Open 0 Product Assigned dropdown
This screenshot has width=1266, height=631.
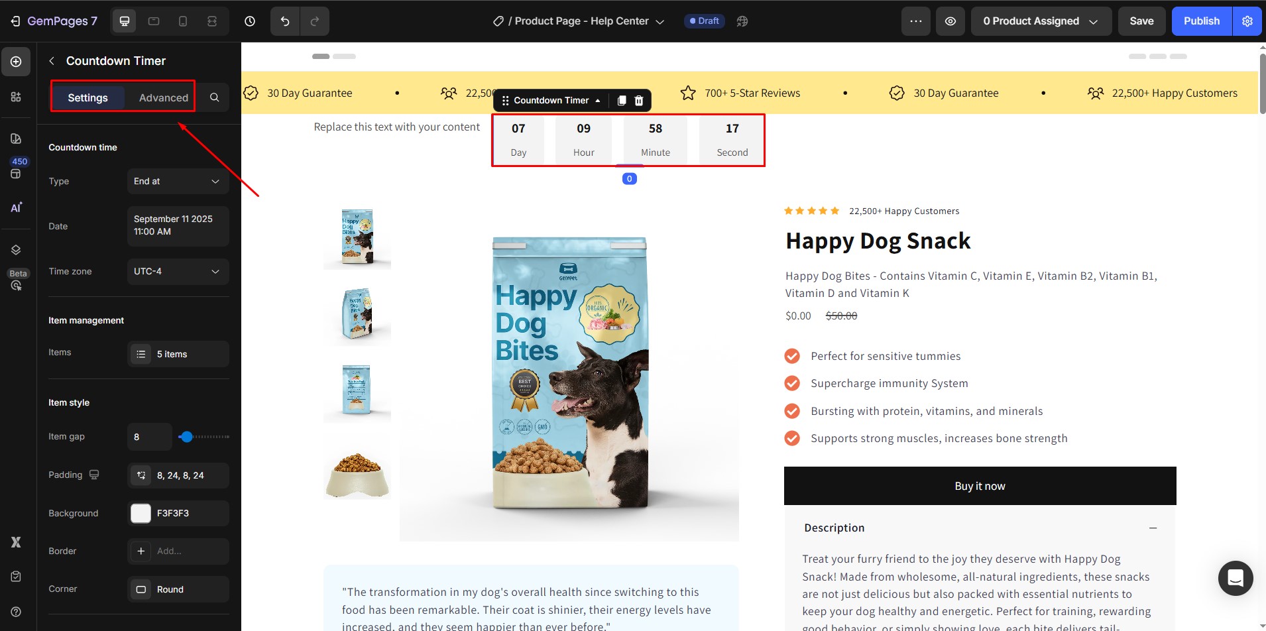pyautogui.click(x=1040, y=21)
